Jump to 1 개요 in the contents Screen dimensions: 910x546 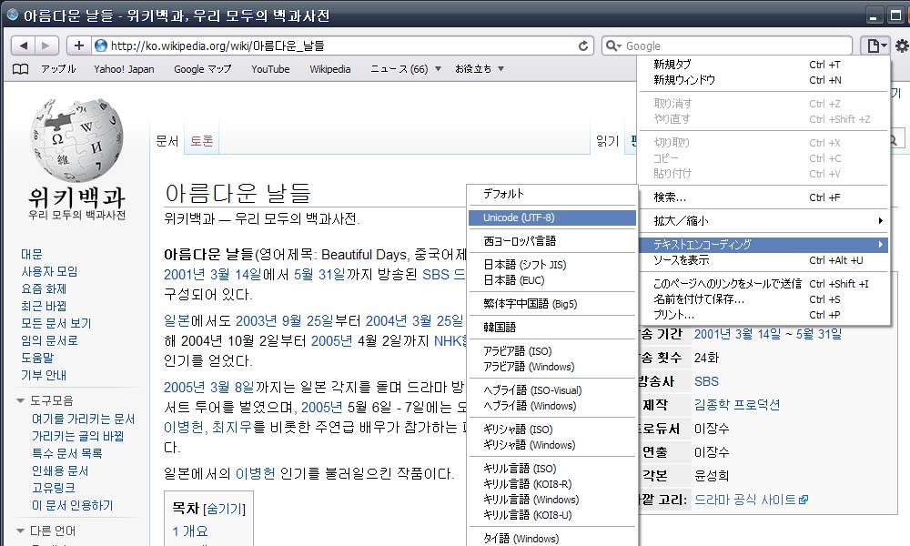(x=190, y=531)
